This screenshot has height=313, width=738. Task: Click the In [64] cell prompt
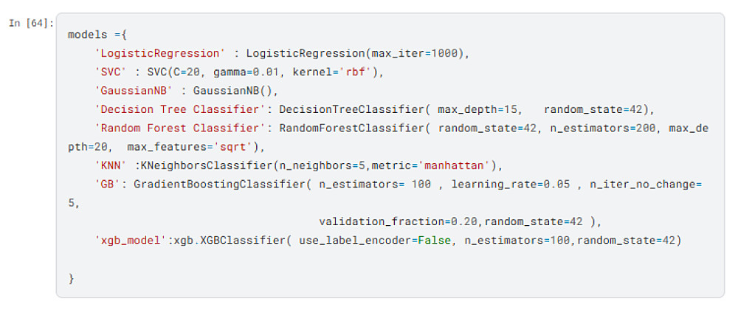coord(31,23)
